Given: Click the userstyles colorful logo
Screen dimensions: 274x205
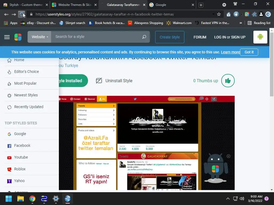Looking at the screenshot, I should [18, 37].
